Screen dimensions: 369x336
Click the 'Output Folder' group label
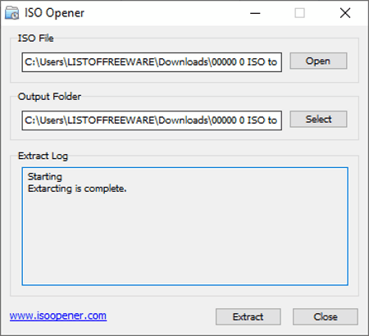point(49,97)
